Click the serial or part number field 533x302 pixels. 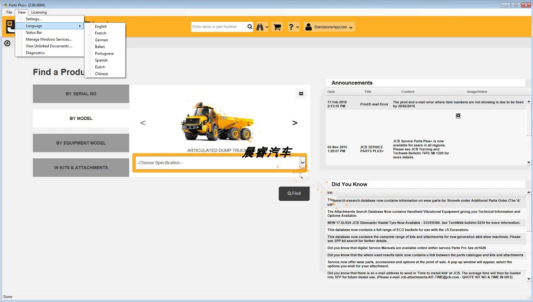click(218, 27)
